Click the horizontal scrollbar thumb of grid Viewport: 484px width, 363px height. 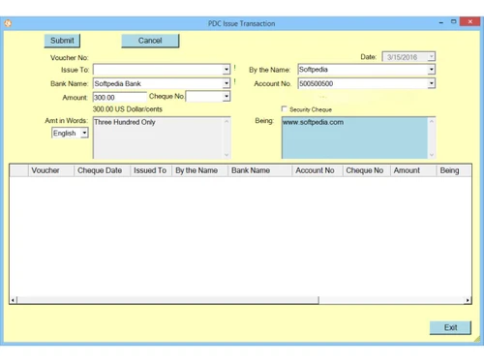167,300
